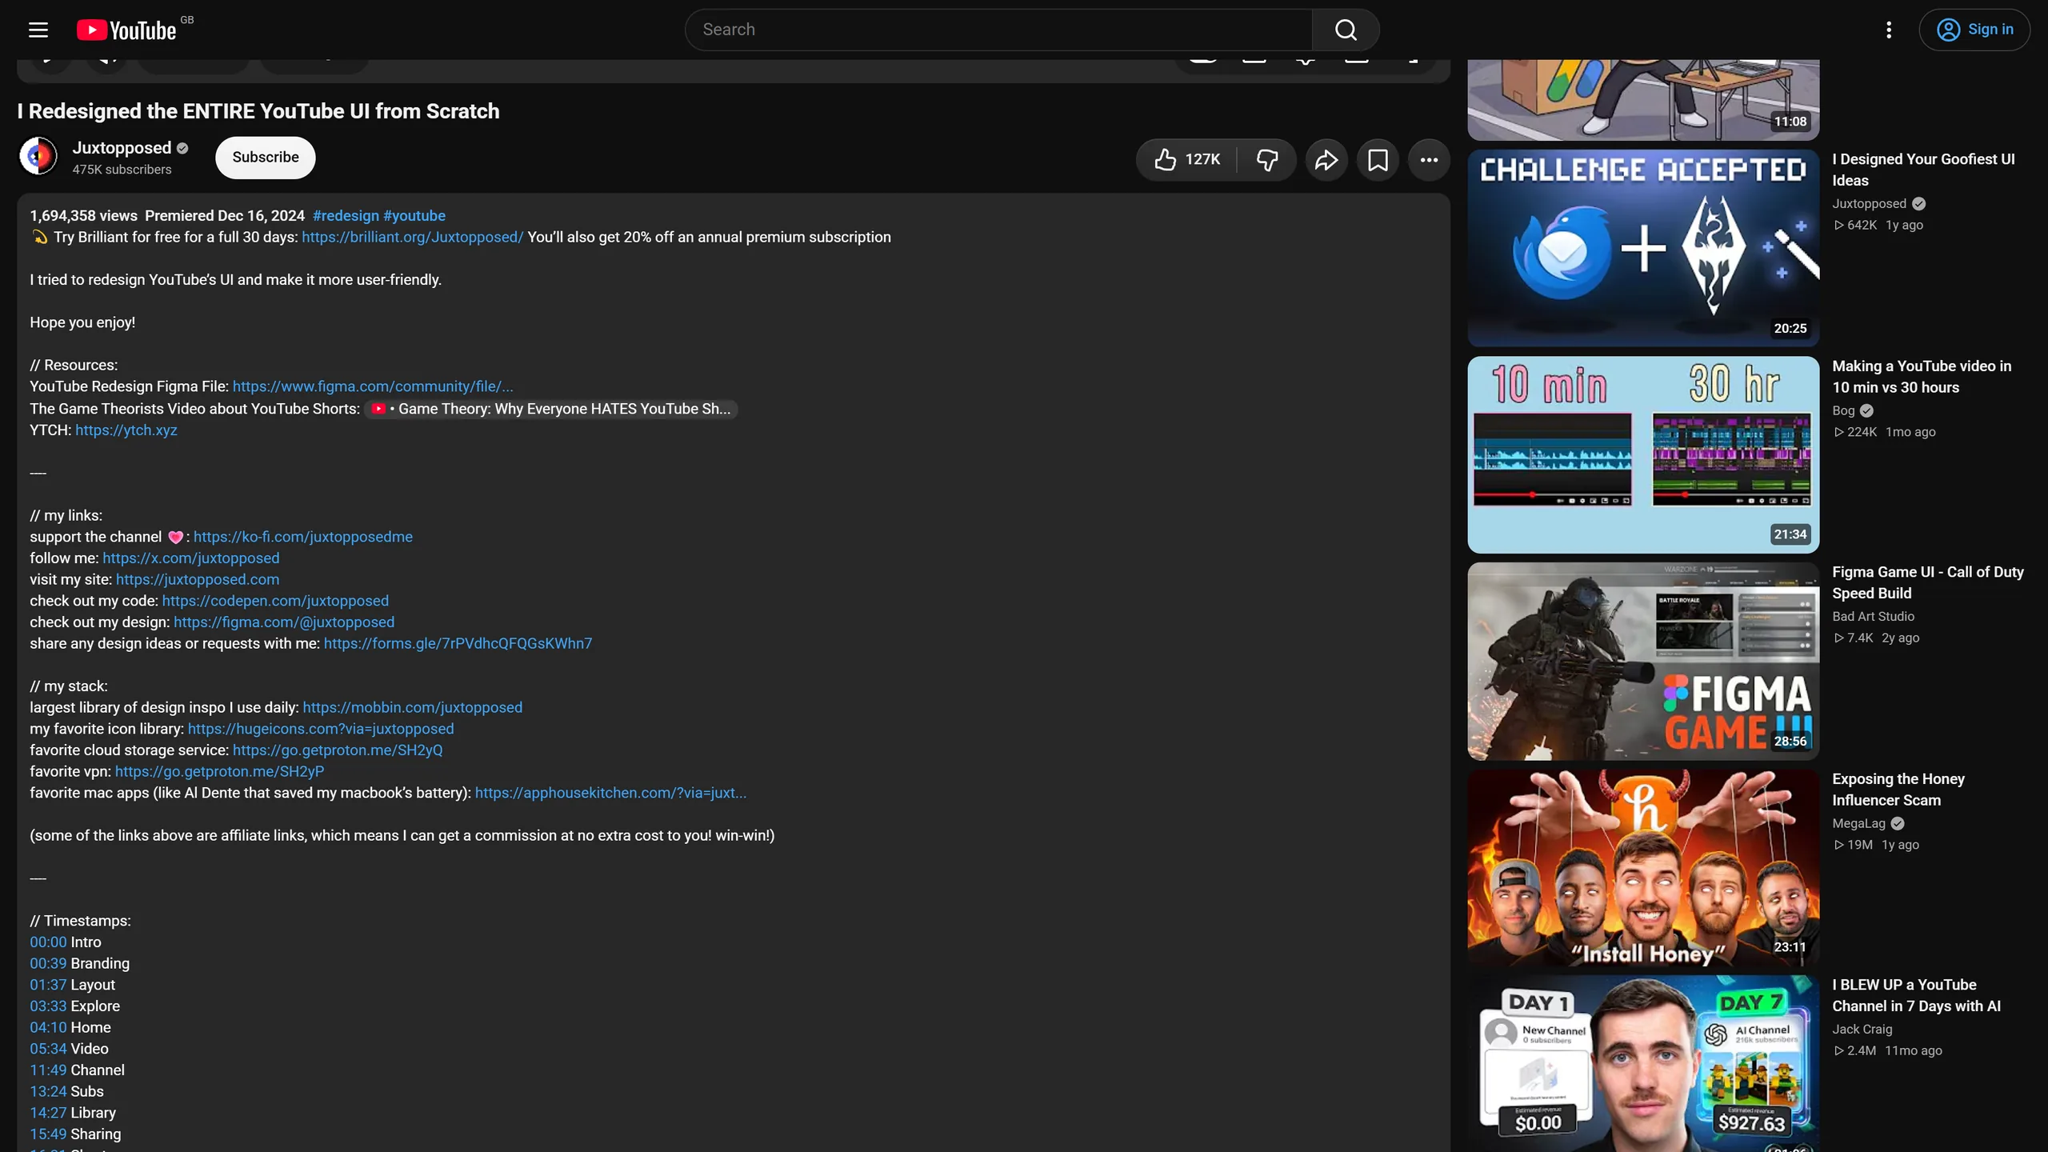
Task: Click the Game Theory video chip link
Action: coord(551,409)
